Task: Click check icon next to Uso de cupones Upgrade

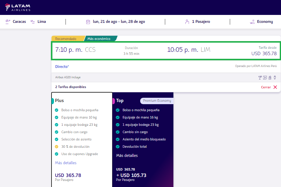Action: click(x=56, y=154)
